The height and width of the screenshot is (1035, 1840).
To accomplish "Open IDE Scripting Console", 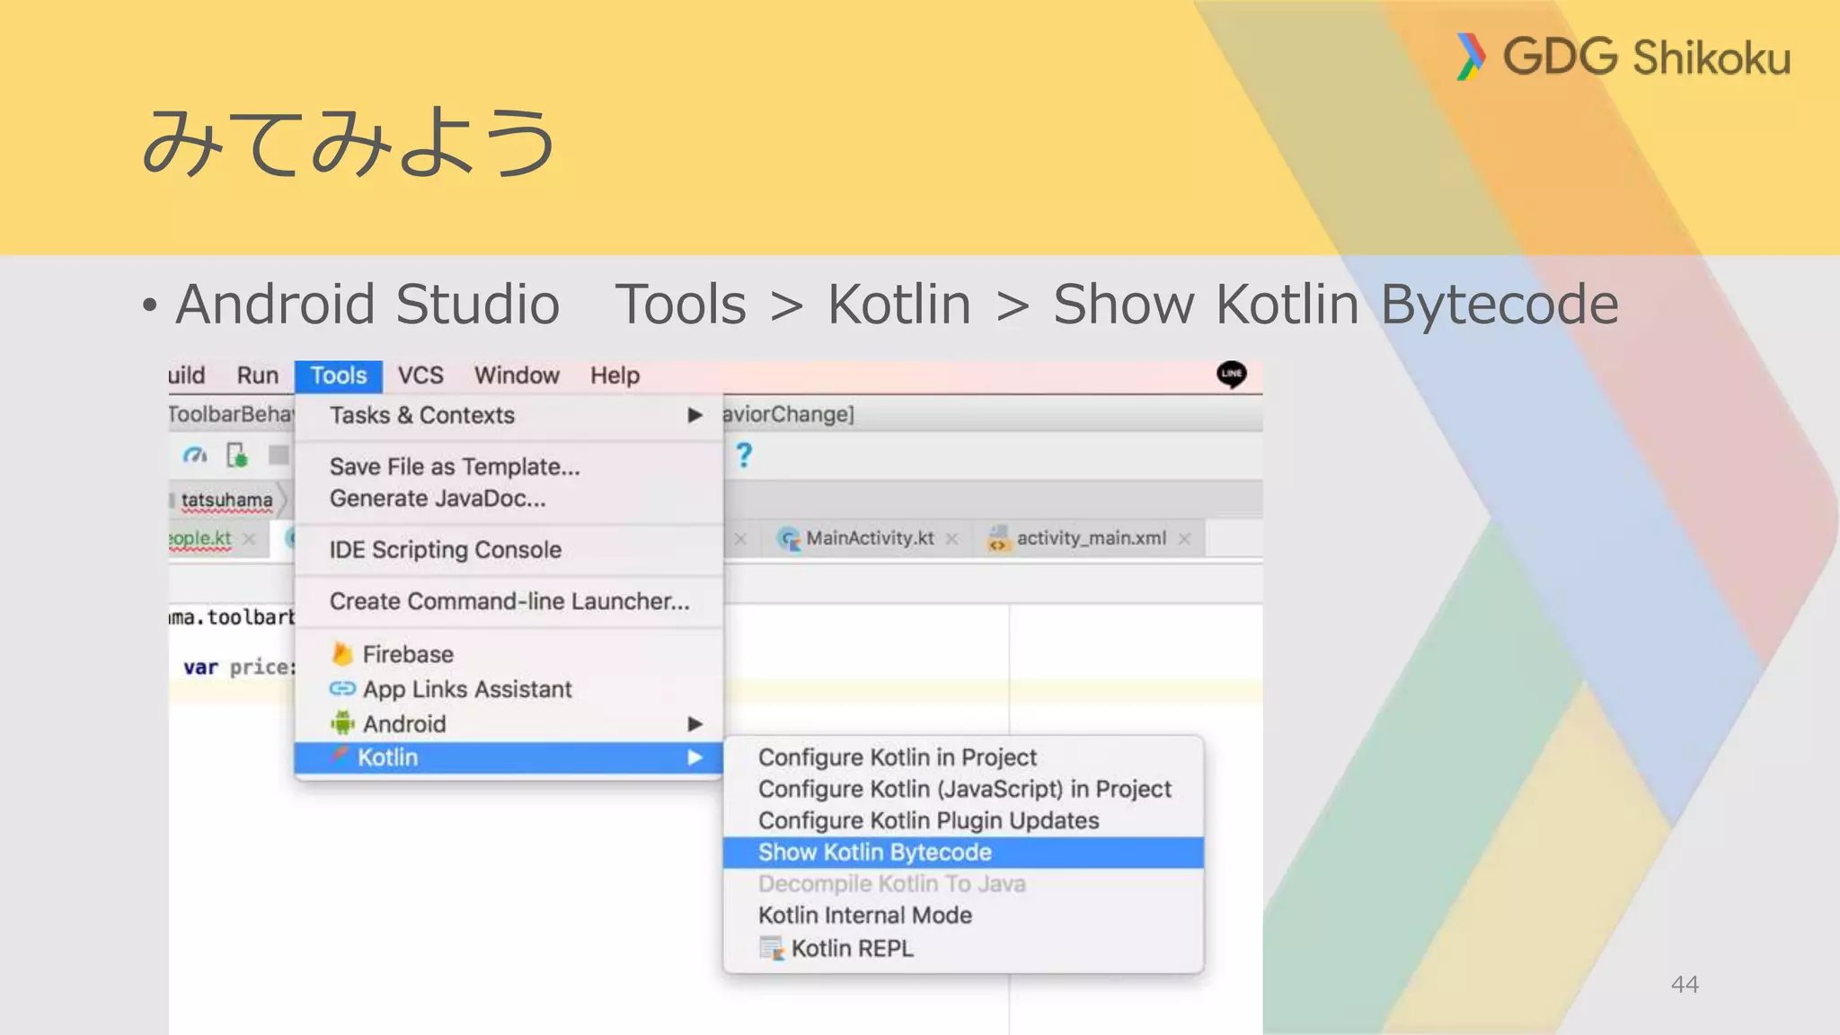I will click(509, 550).
